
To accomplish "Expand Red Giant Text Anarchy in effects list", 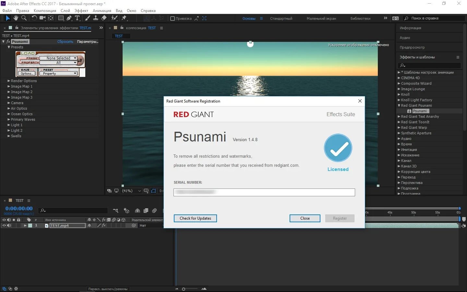I will tap(400, 116).
